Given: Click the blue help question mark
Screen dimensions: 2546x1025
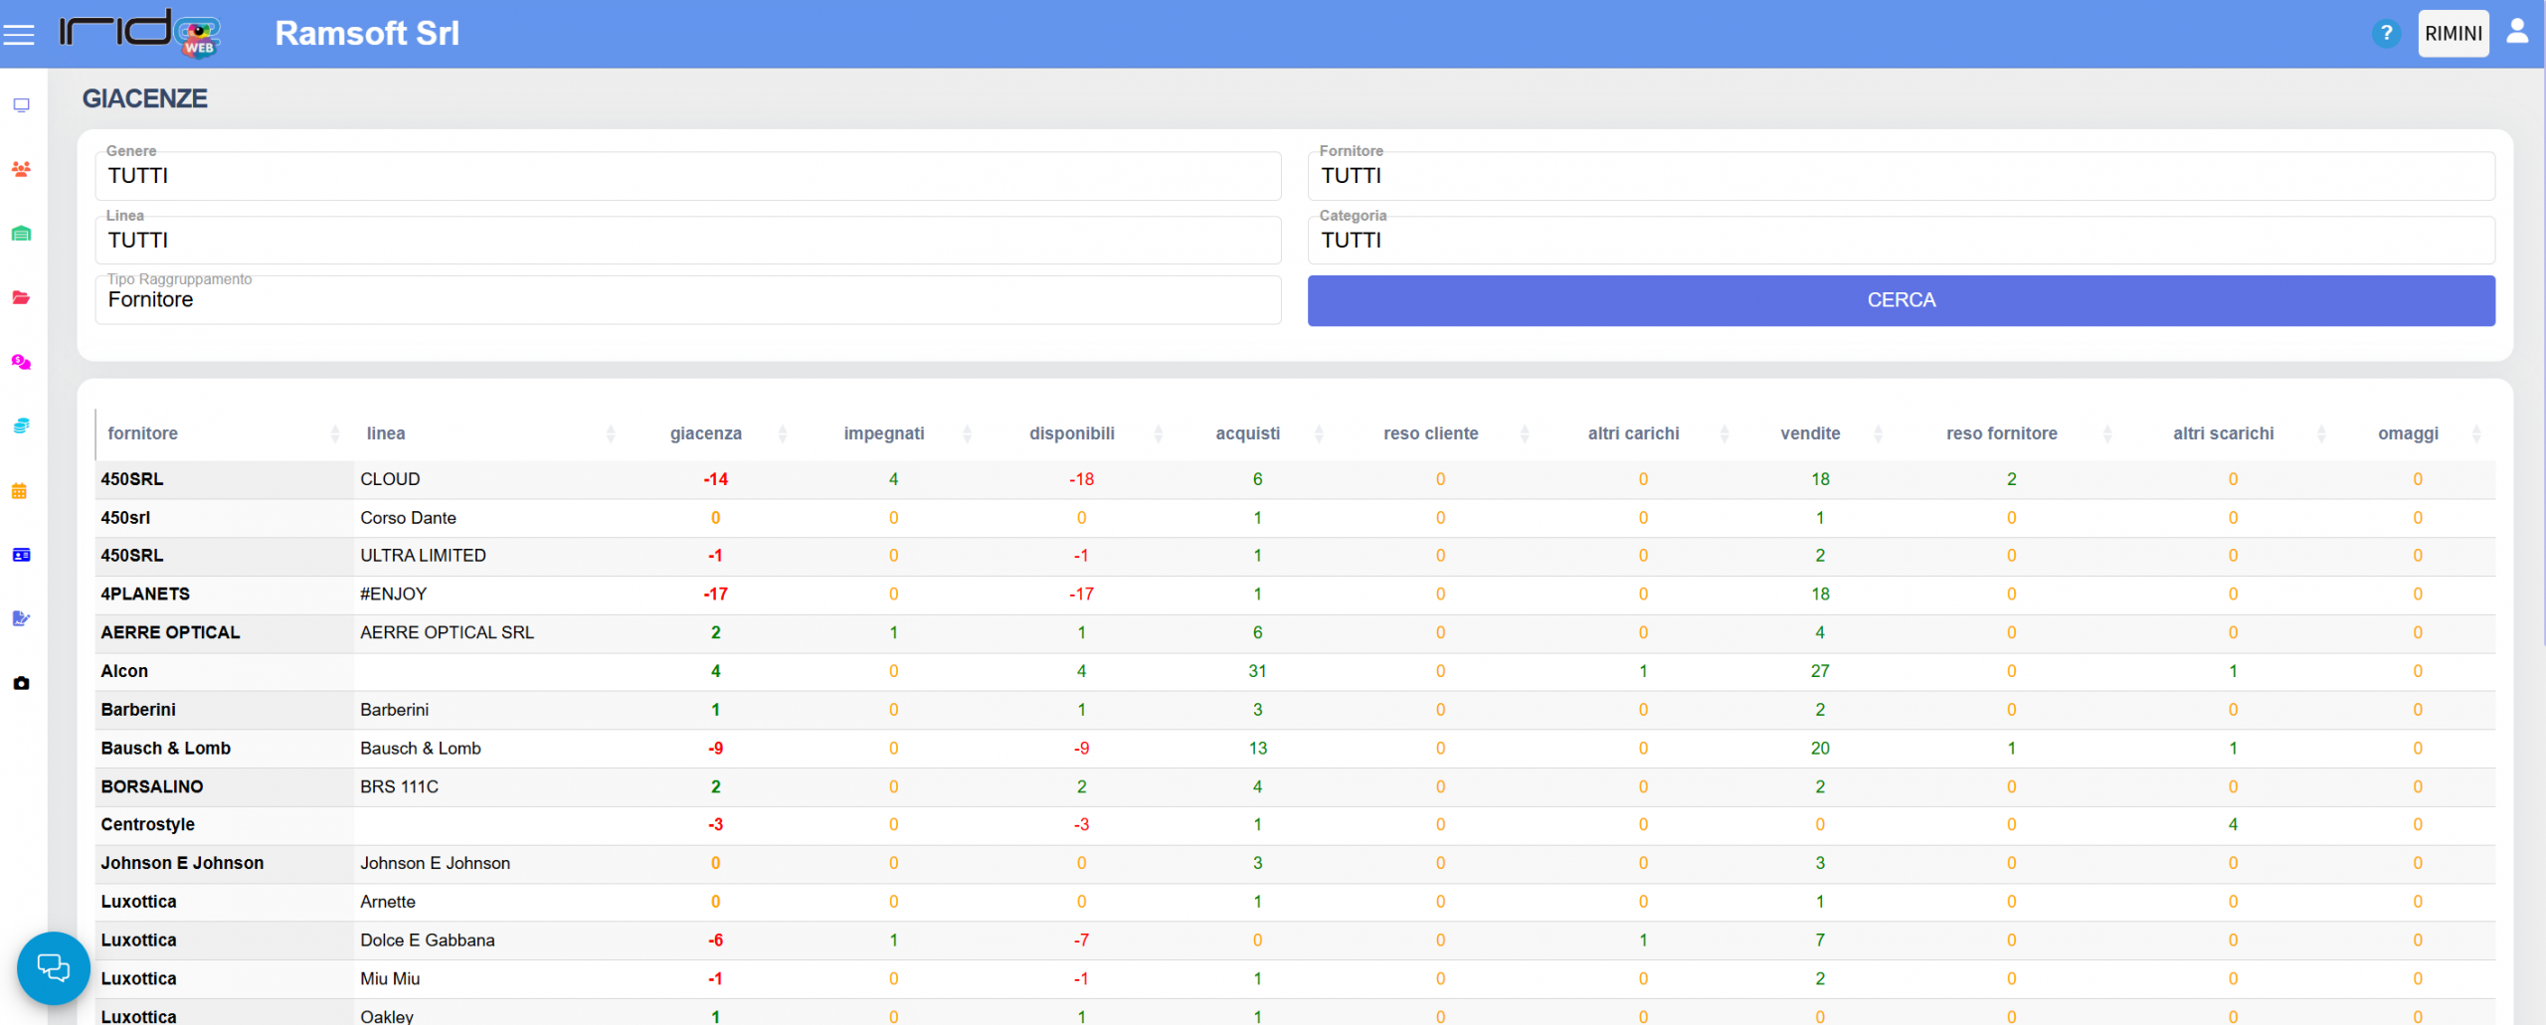Looking at the screenshot, I should (2385, 34).
